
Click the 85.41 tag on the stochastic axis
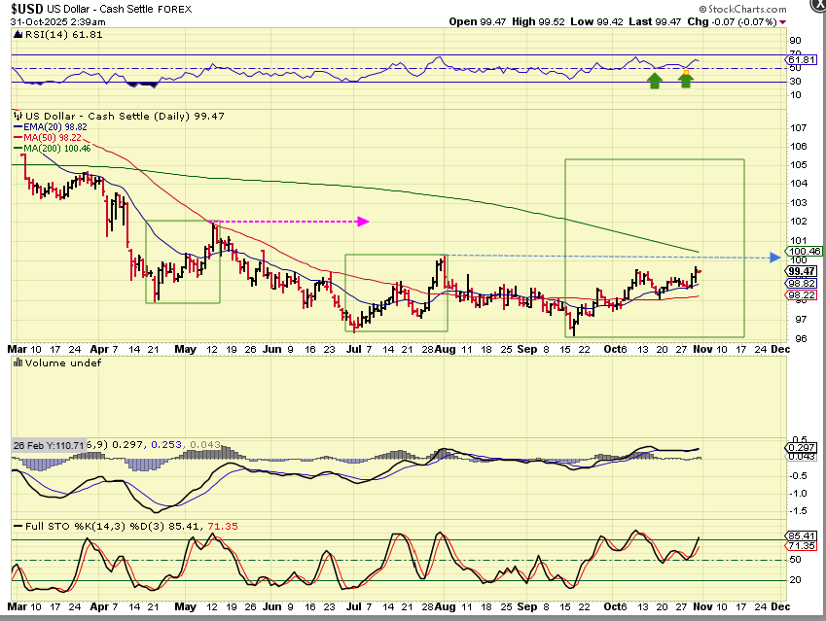802,536
